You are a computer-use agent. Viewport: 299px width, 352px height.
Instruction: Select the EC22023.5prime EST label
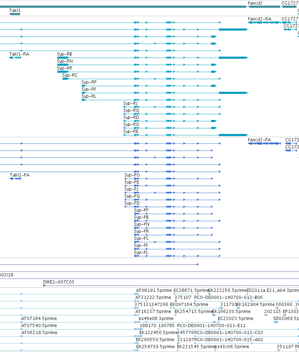(x=235, y=319)
